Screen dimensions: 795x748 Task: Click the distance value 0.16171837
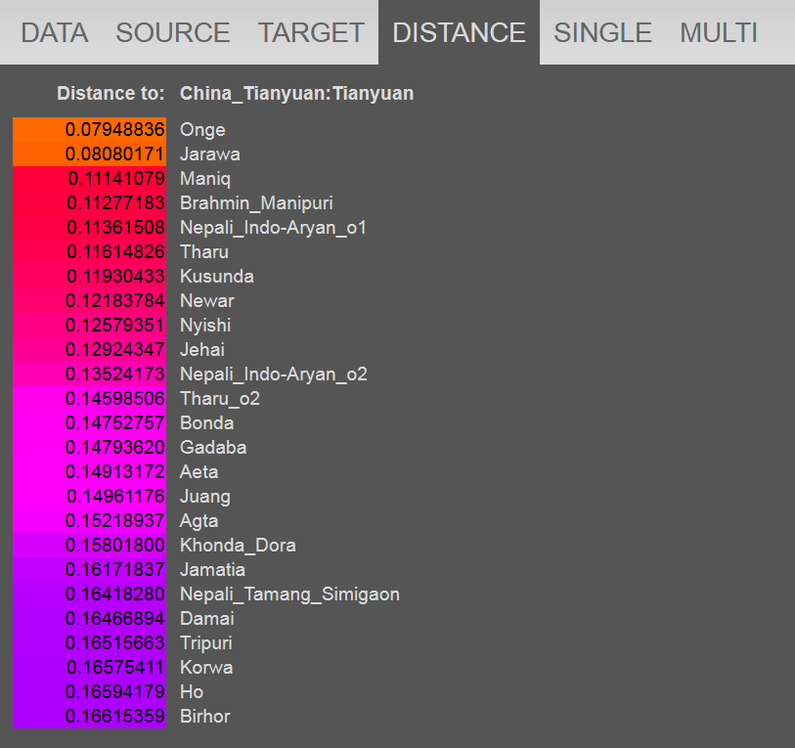[89, 569]
